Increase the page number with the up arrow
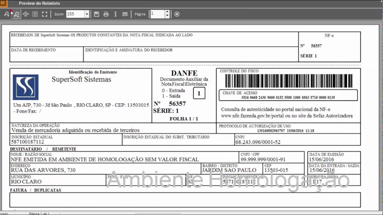Image resolution: width=383 pixels, height=215 pixels. coord(167,12)
